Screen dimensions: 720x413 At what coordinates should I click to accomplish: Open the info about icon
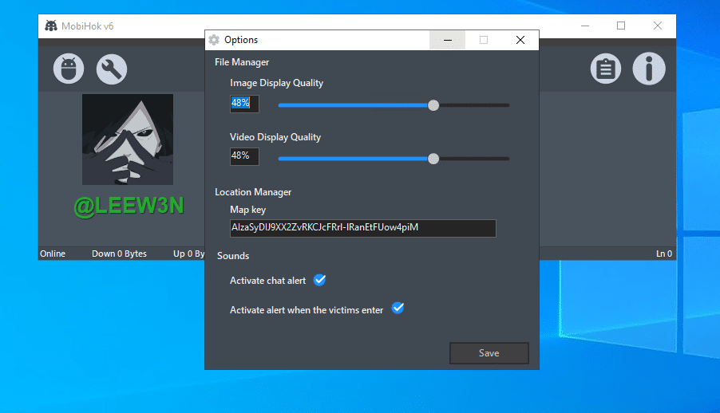point(649,69)
